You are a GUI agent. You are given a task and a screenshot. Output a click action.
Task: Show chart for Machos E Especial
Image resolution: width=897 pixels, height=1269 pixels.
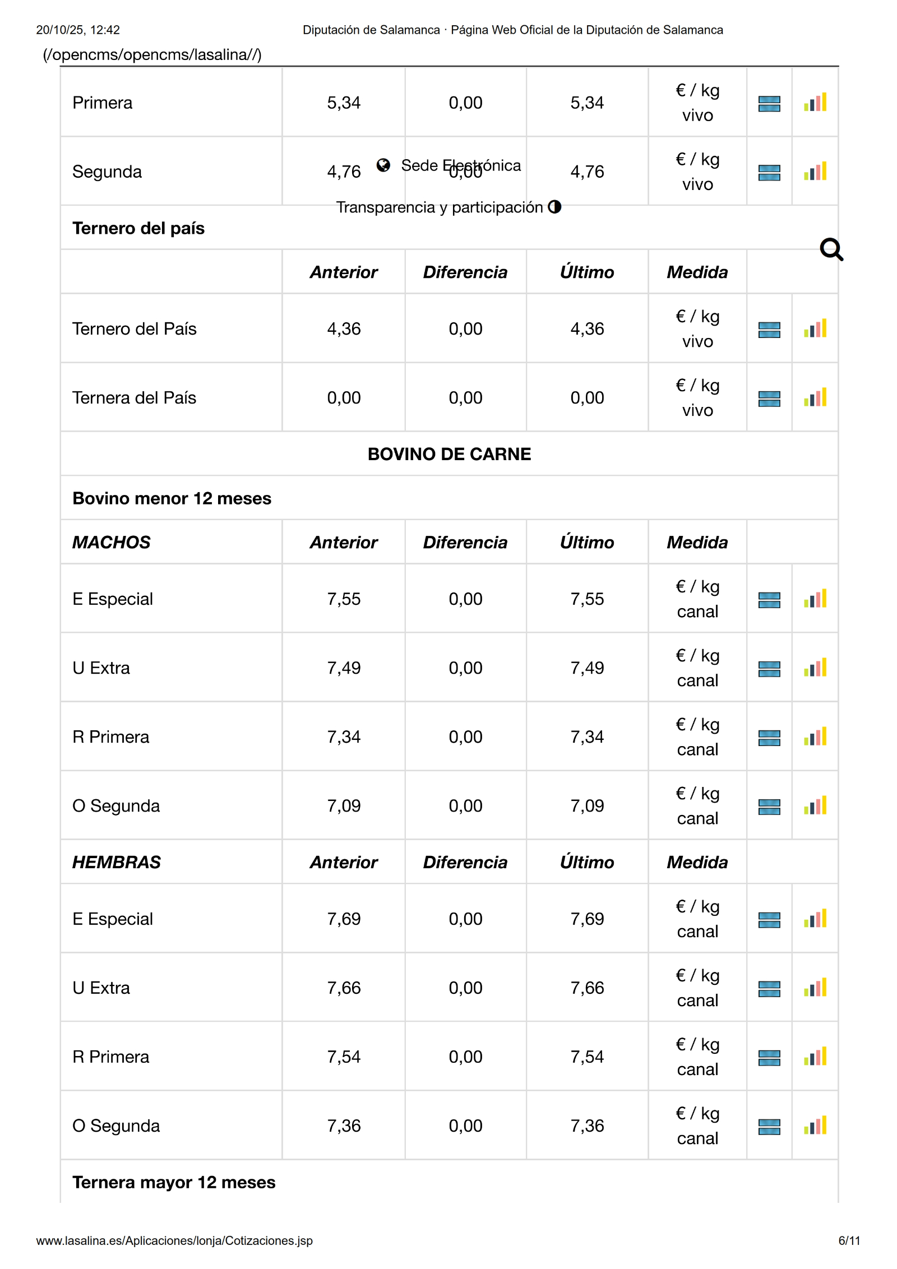[x=815, y=599]
